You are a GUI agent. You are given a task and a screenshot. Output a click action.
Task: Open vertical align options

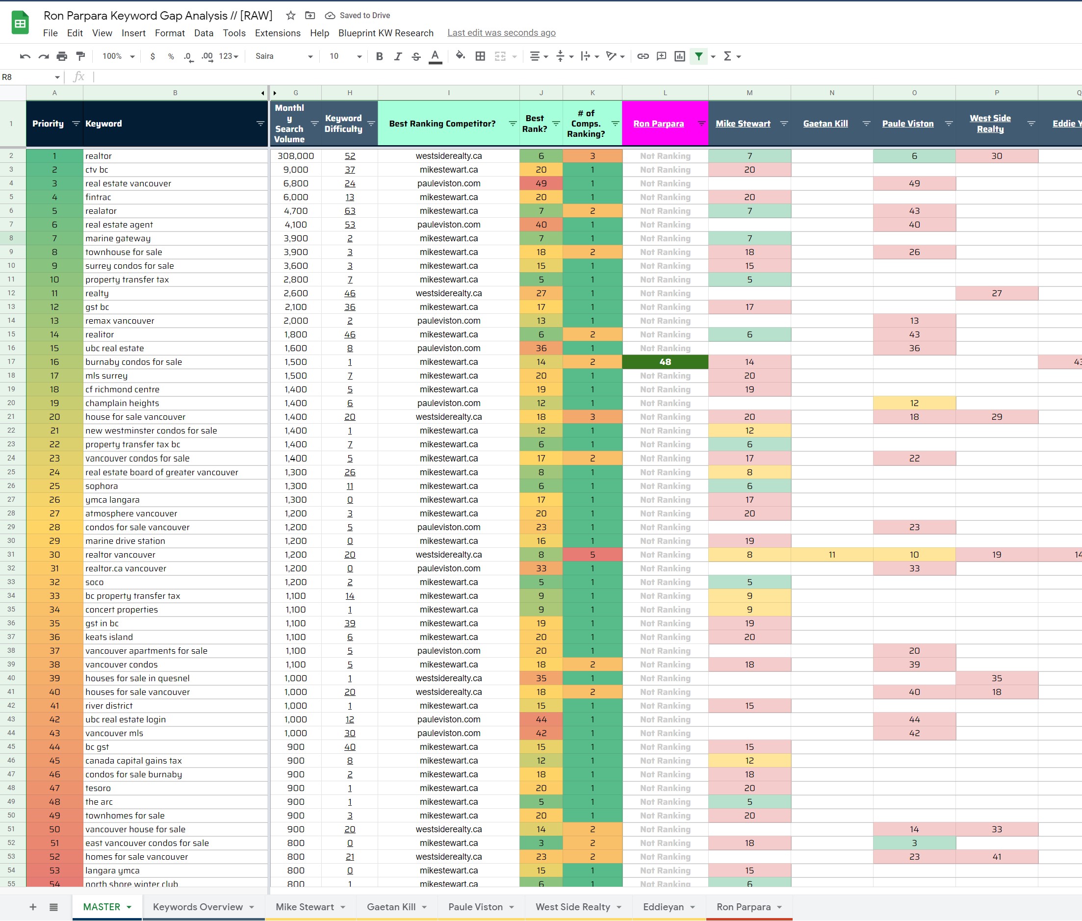pos(565,56)
